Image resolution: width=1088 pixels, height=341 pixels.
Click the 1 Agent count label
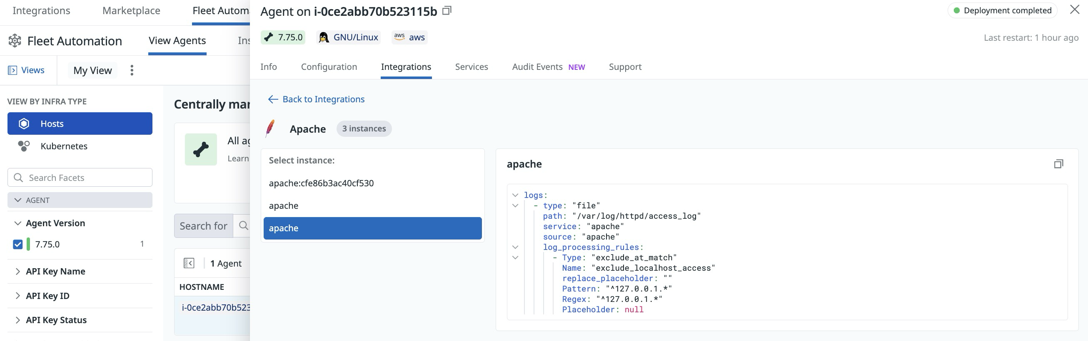pos(226,263)
